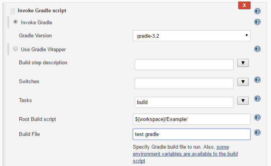Open help icon beside Switches field
This screenshot has width=271, height=166.
[257, 80]
